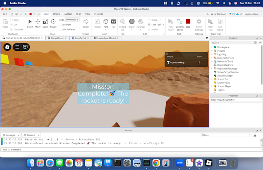Screen dimensions: 263x170
Task: Toggle the Join Surfaces checkbox
Action: 60,30
